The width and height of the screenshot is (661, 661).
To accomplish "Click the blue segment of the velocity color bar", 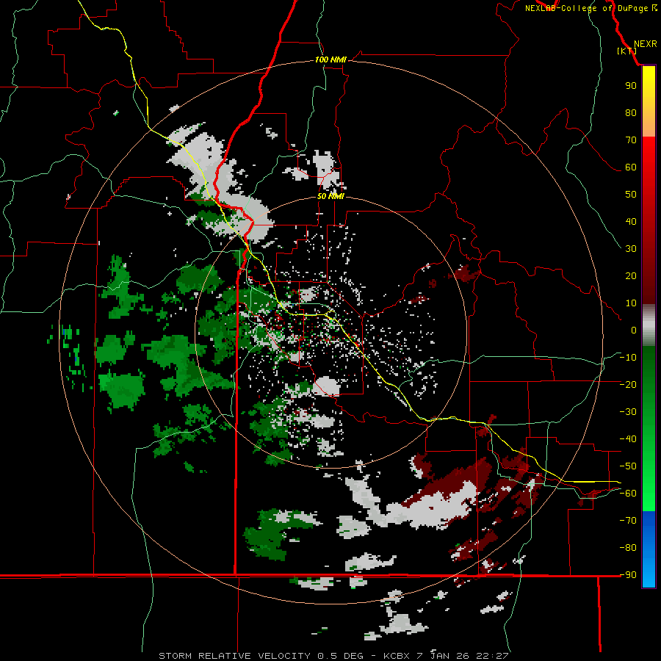I will click(649, 549).
